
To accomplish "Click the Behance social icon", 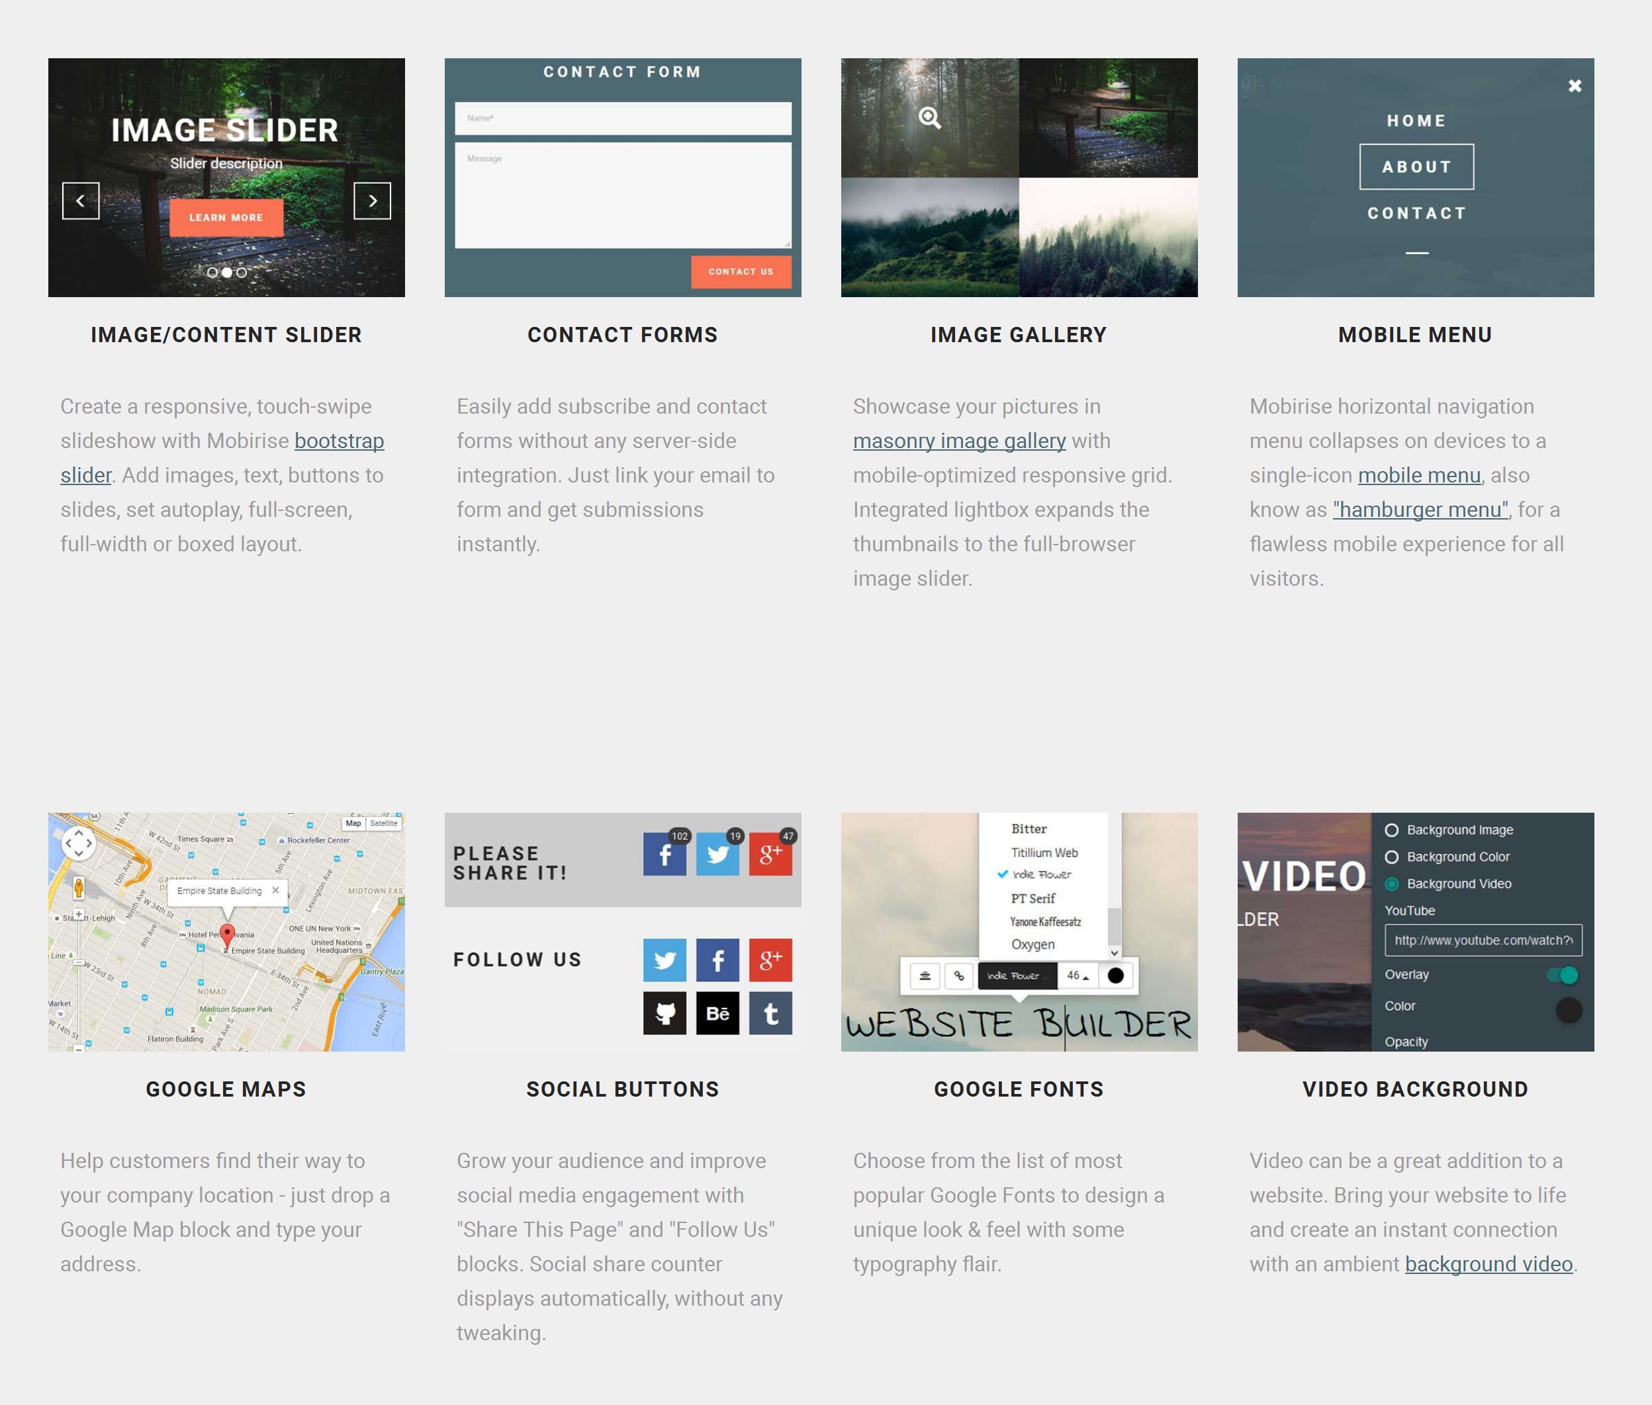I will [x=718, y=1013].
